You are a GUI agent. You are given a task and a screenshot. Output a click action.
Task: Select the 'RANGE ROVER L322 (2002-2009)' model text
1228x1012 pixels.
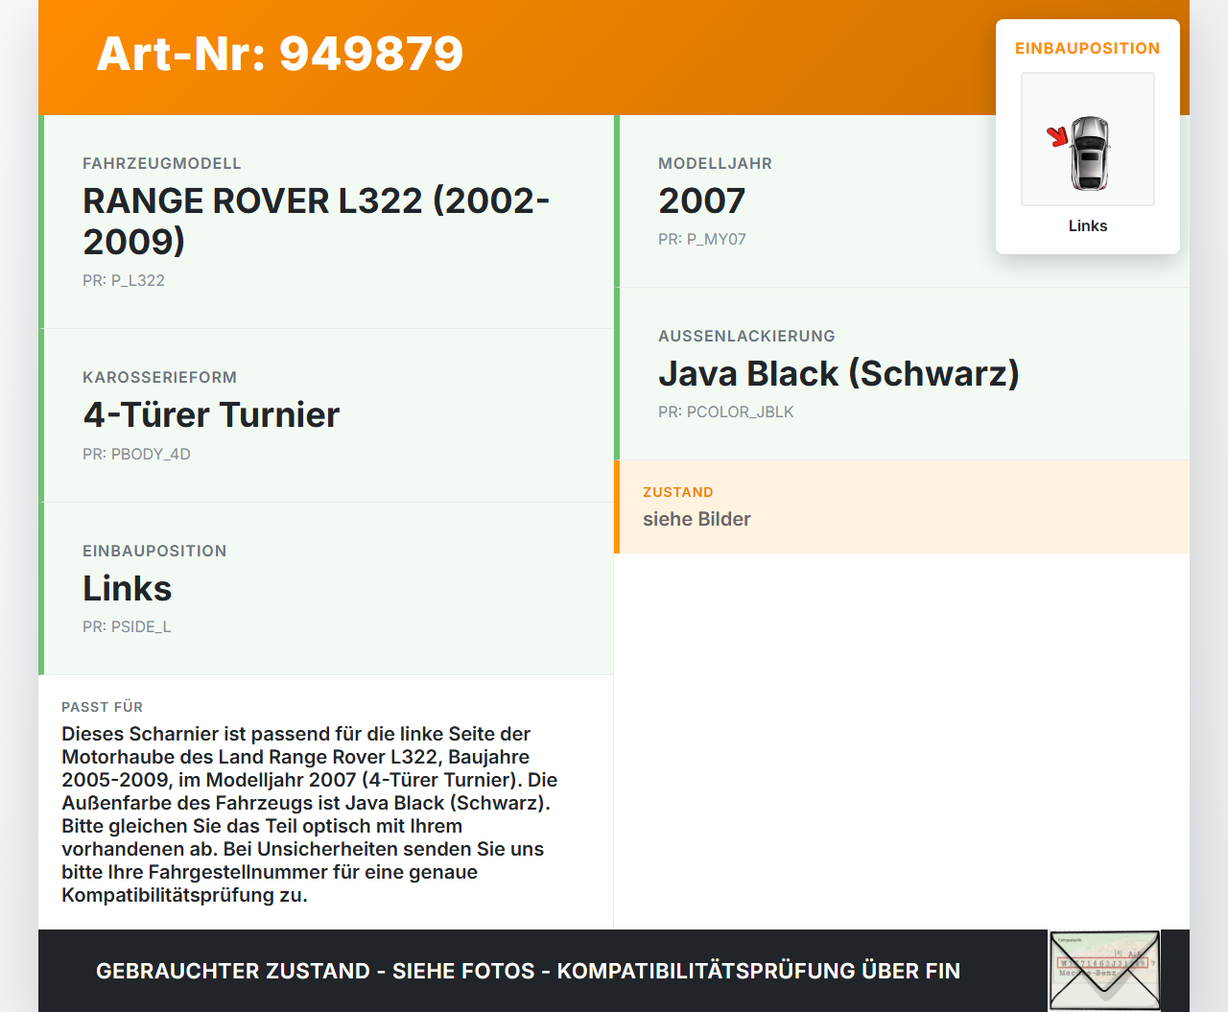pos(317,221)
